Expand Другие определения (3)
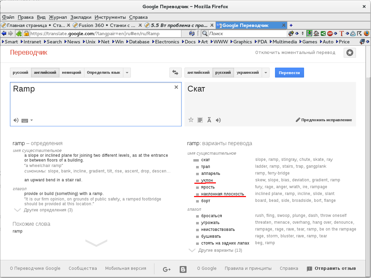 48,210
